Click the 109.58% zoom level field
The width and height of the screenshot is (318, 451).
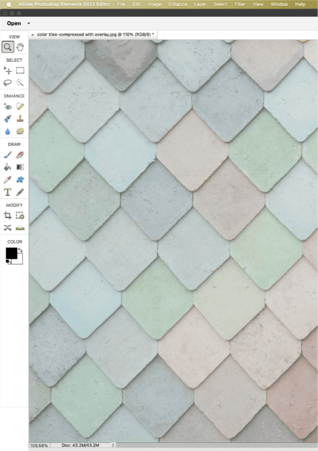[39, 445]
